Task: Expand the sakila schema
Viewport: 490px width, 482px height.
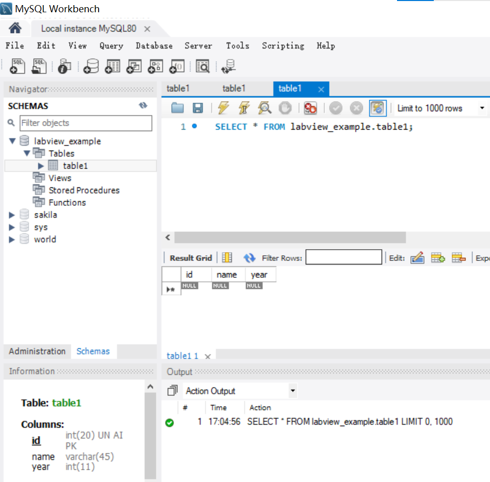Action: [x=12, y=215]
